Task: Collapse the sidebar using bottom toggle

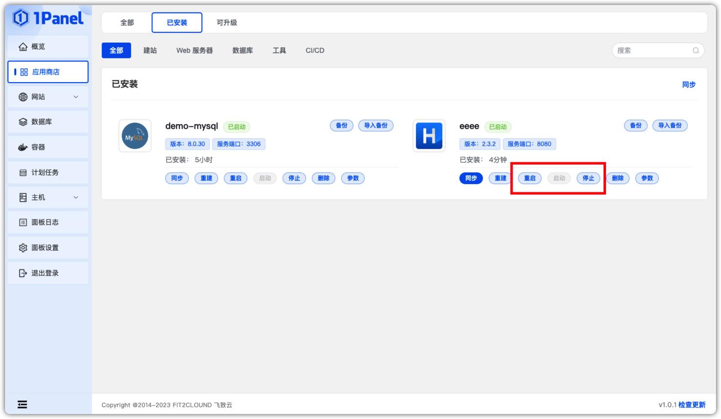Action: click(22, 404)
